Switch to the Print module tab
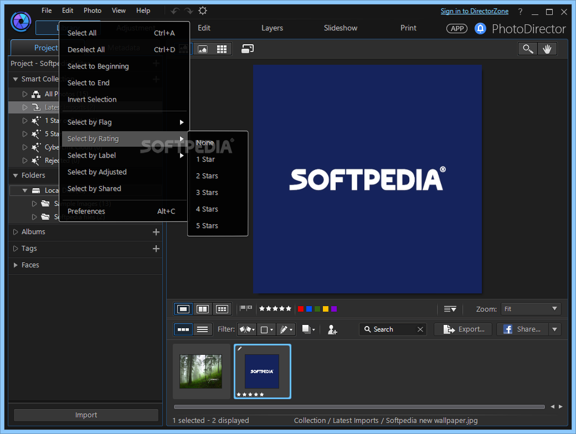Screen dimensions: 576x434 point(409,28)
